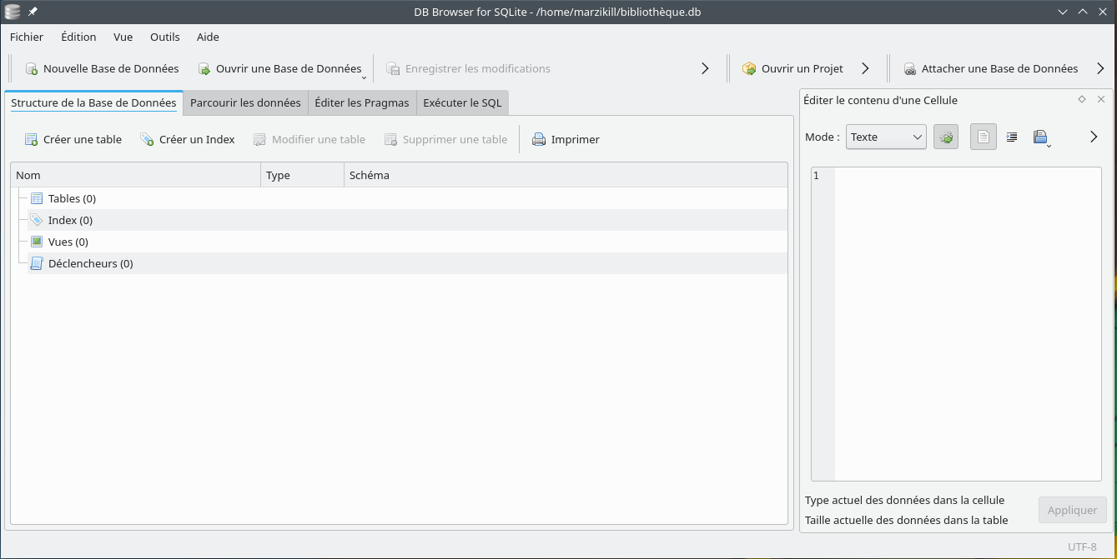The height and width of the screenshot is (559, 1117).
Task: Toggle the word wrap document button
Action: 984,137
